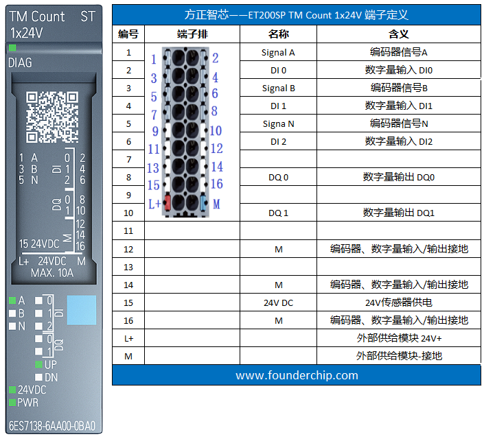484x439 pixels.
Task: Click the Signal A name cell
Action: point(278,52)
